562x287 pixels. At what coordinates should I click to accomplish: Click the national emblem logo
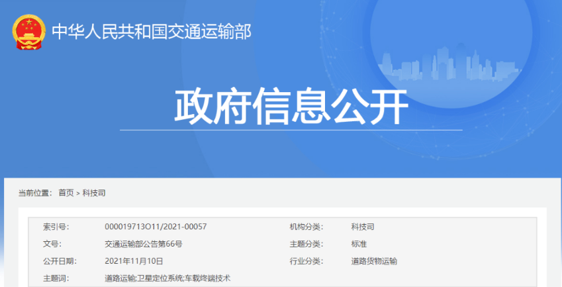[28, 32]
